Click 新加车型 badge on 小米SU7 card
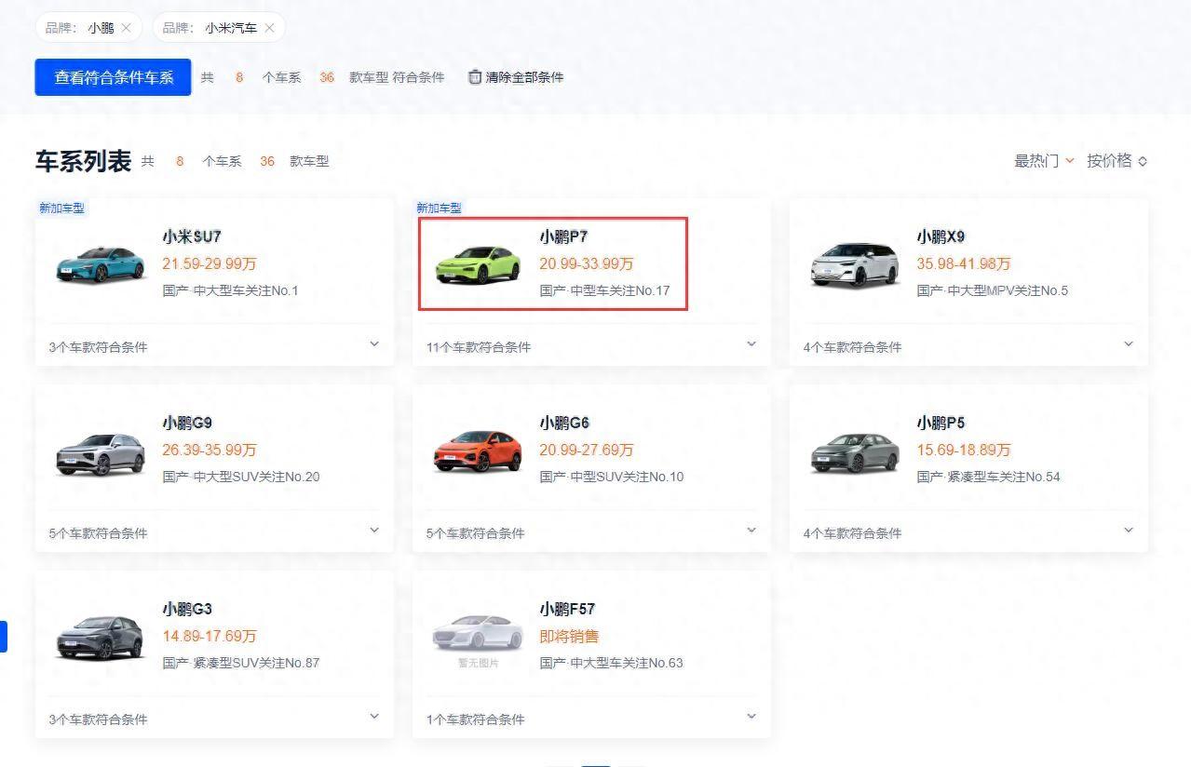This screenshot has width=1191, height=767. (x=61, y=208)
